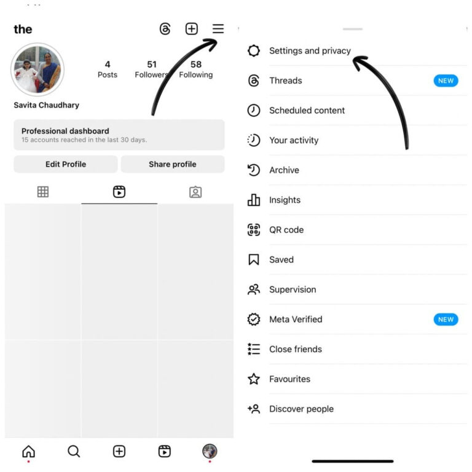This screenshot has height=472, width=472.
Task: Tap the bottom bar create post icon
Action: coord(119,451)
